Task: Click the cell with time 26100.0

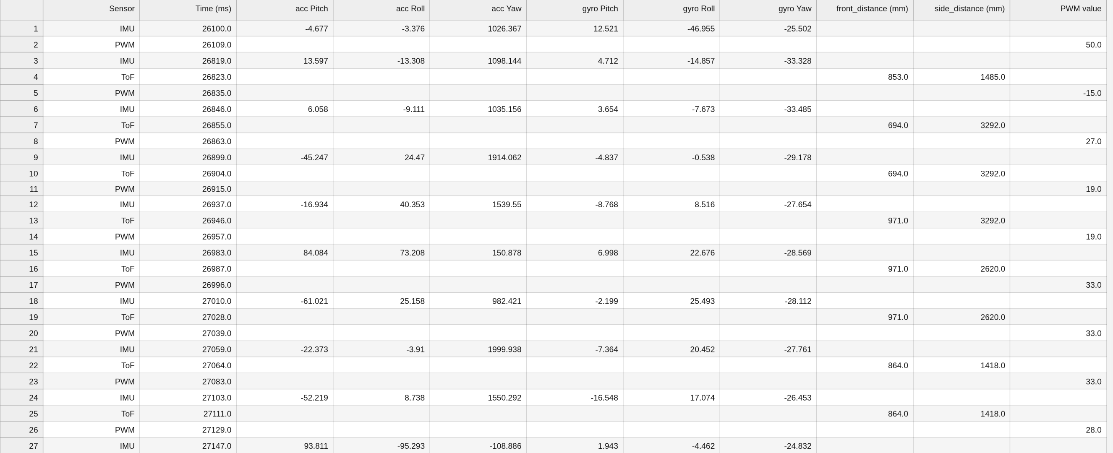Action: click(188, 29)
